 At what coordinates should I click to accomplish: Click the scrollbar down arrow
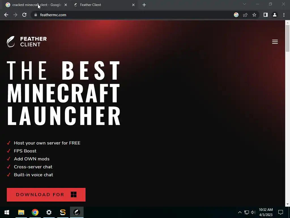287,204
